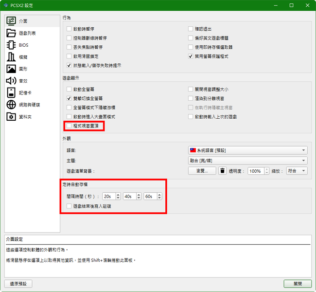
Task: Uncheck 雙擊切換全螢幕 checkbox
Action: 69,98
